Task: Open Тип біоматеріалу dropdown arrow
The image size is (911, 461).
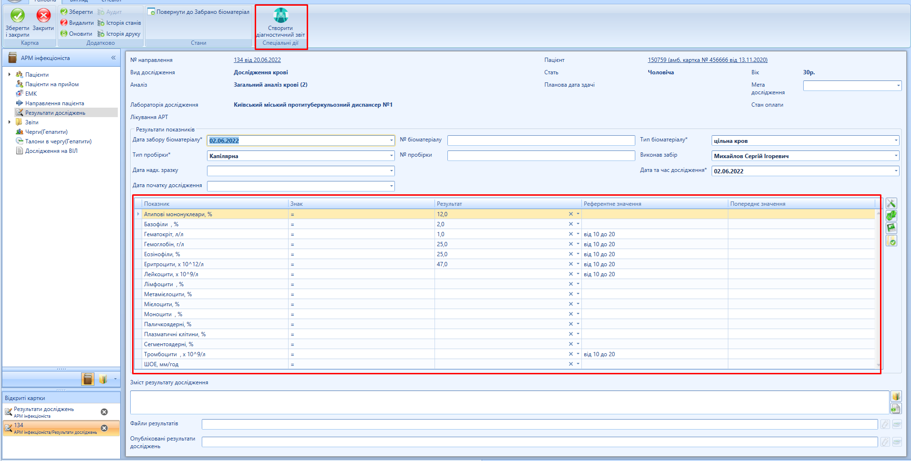Action: tap(896, 140)
